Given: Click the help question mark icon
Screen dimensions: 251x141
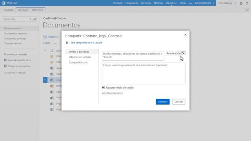Looking at the screenshot, I should (247, 3).
